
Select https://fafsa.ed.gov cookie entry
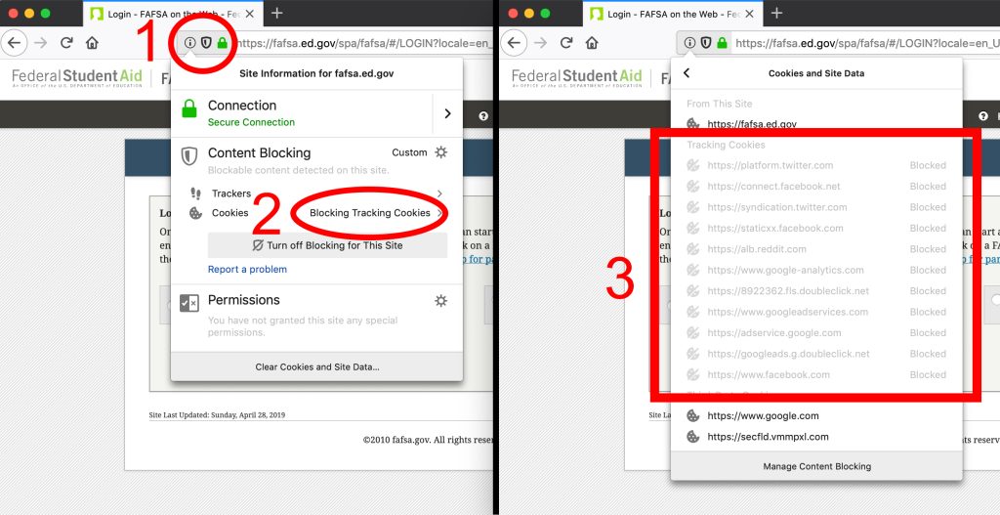tap(816, 124)
